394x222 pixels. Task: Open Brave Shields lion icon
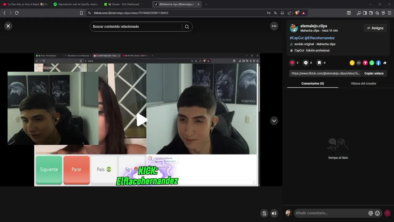297,13
